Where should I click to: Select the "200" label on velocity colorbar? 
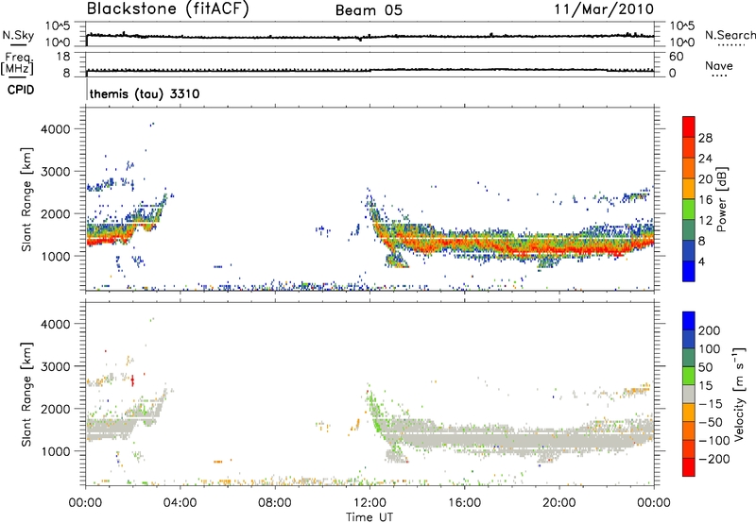(x=710, y=330)
